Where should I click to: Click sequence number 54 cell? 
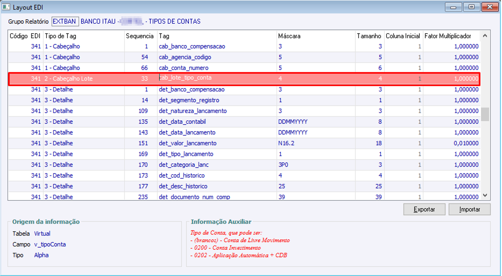pos(140,57)
